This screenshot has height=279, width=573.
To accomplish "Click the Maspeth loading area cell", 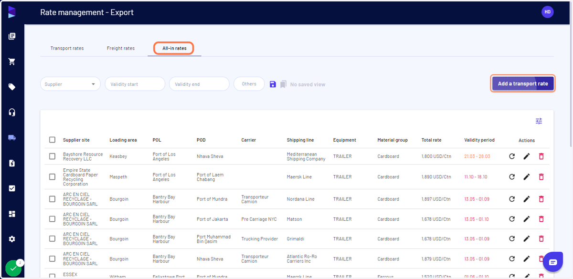I will [117, 177].
